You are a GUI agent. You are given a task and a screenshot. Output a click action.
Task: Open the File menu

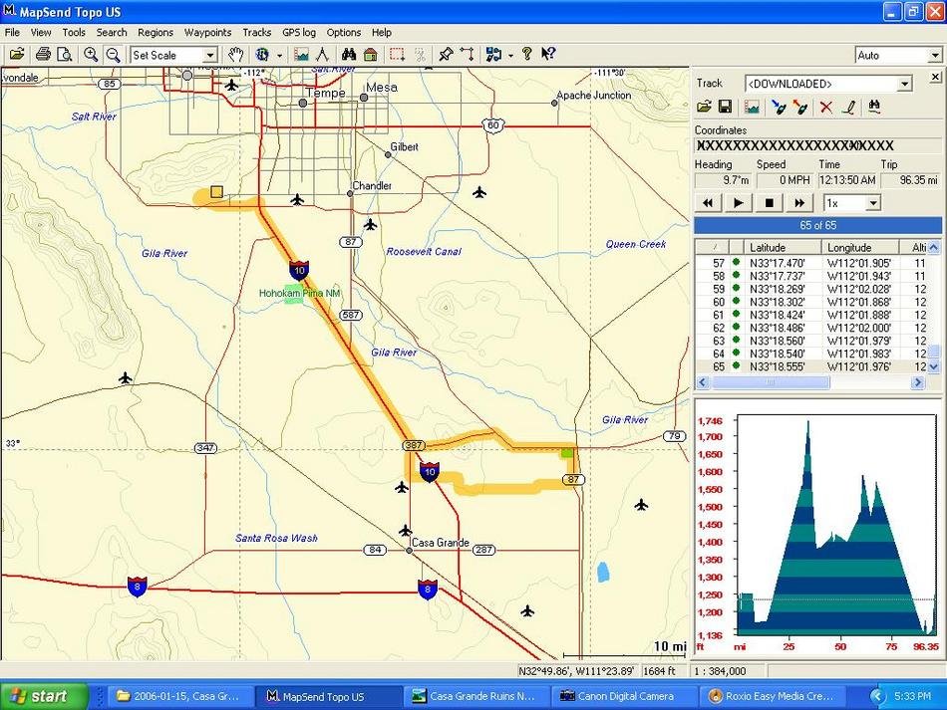click(x=12, y=33)
